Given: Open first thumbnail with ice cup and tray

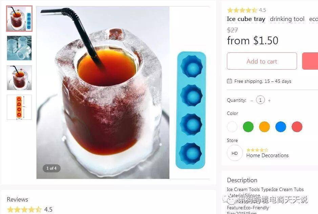Looking at the screenshot, I should click(x=19, y=19).
